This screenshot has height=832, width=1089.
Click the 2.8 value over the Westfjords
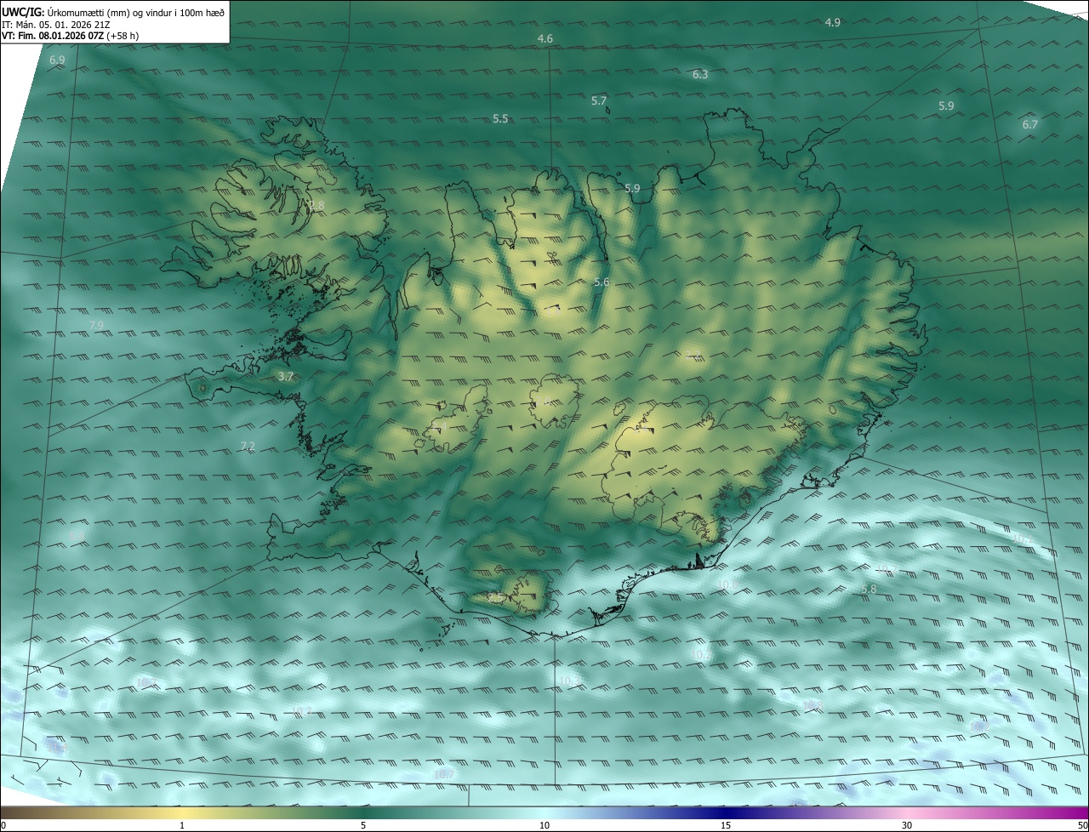point(316,206)
